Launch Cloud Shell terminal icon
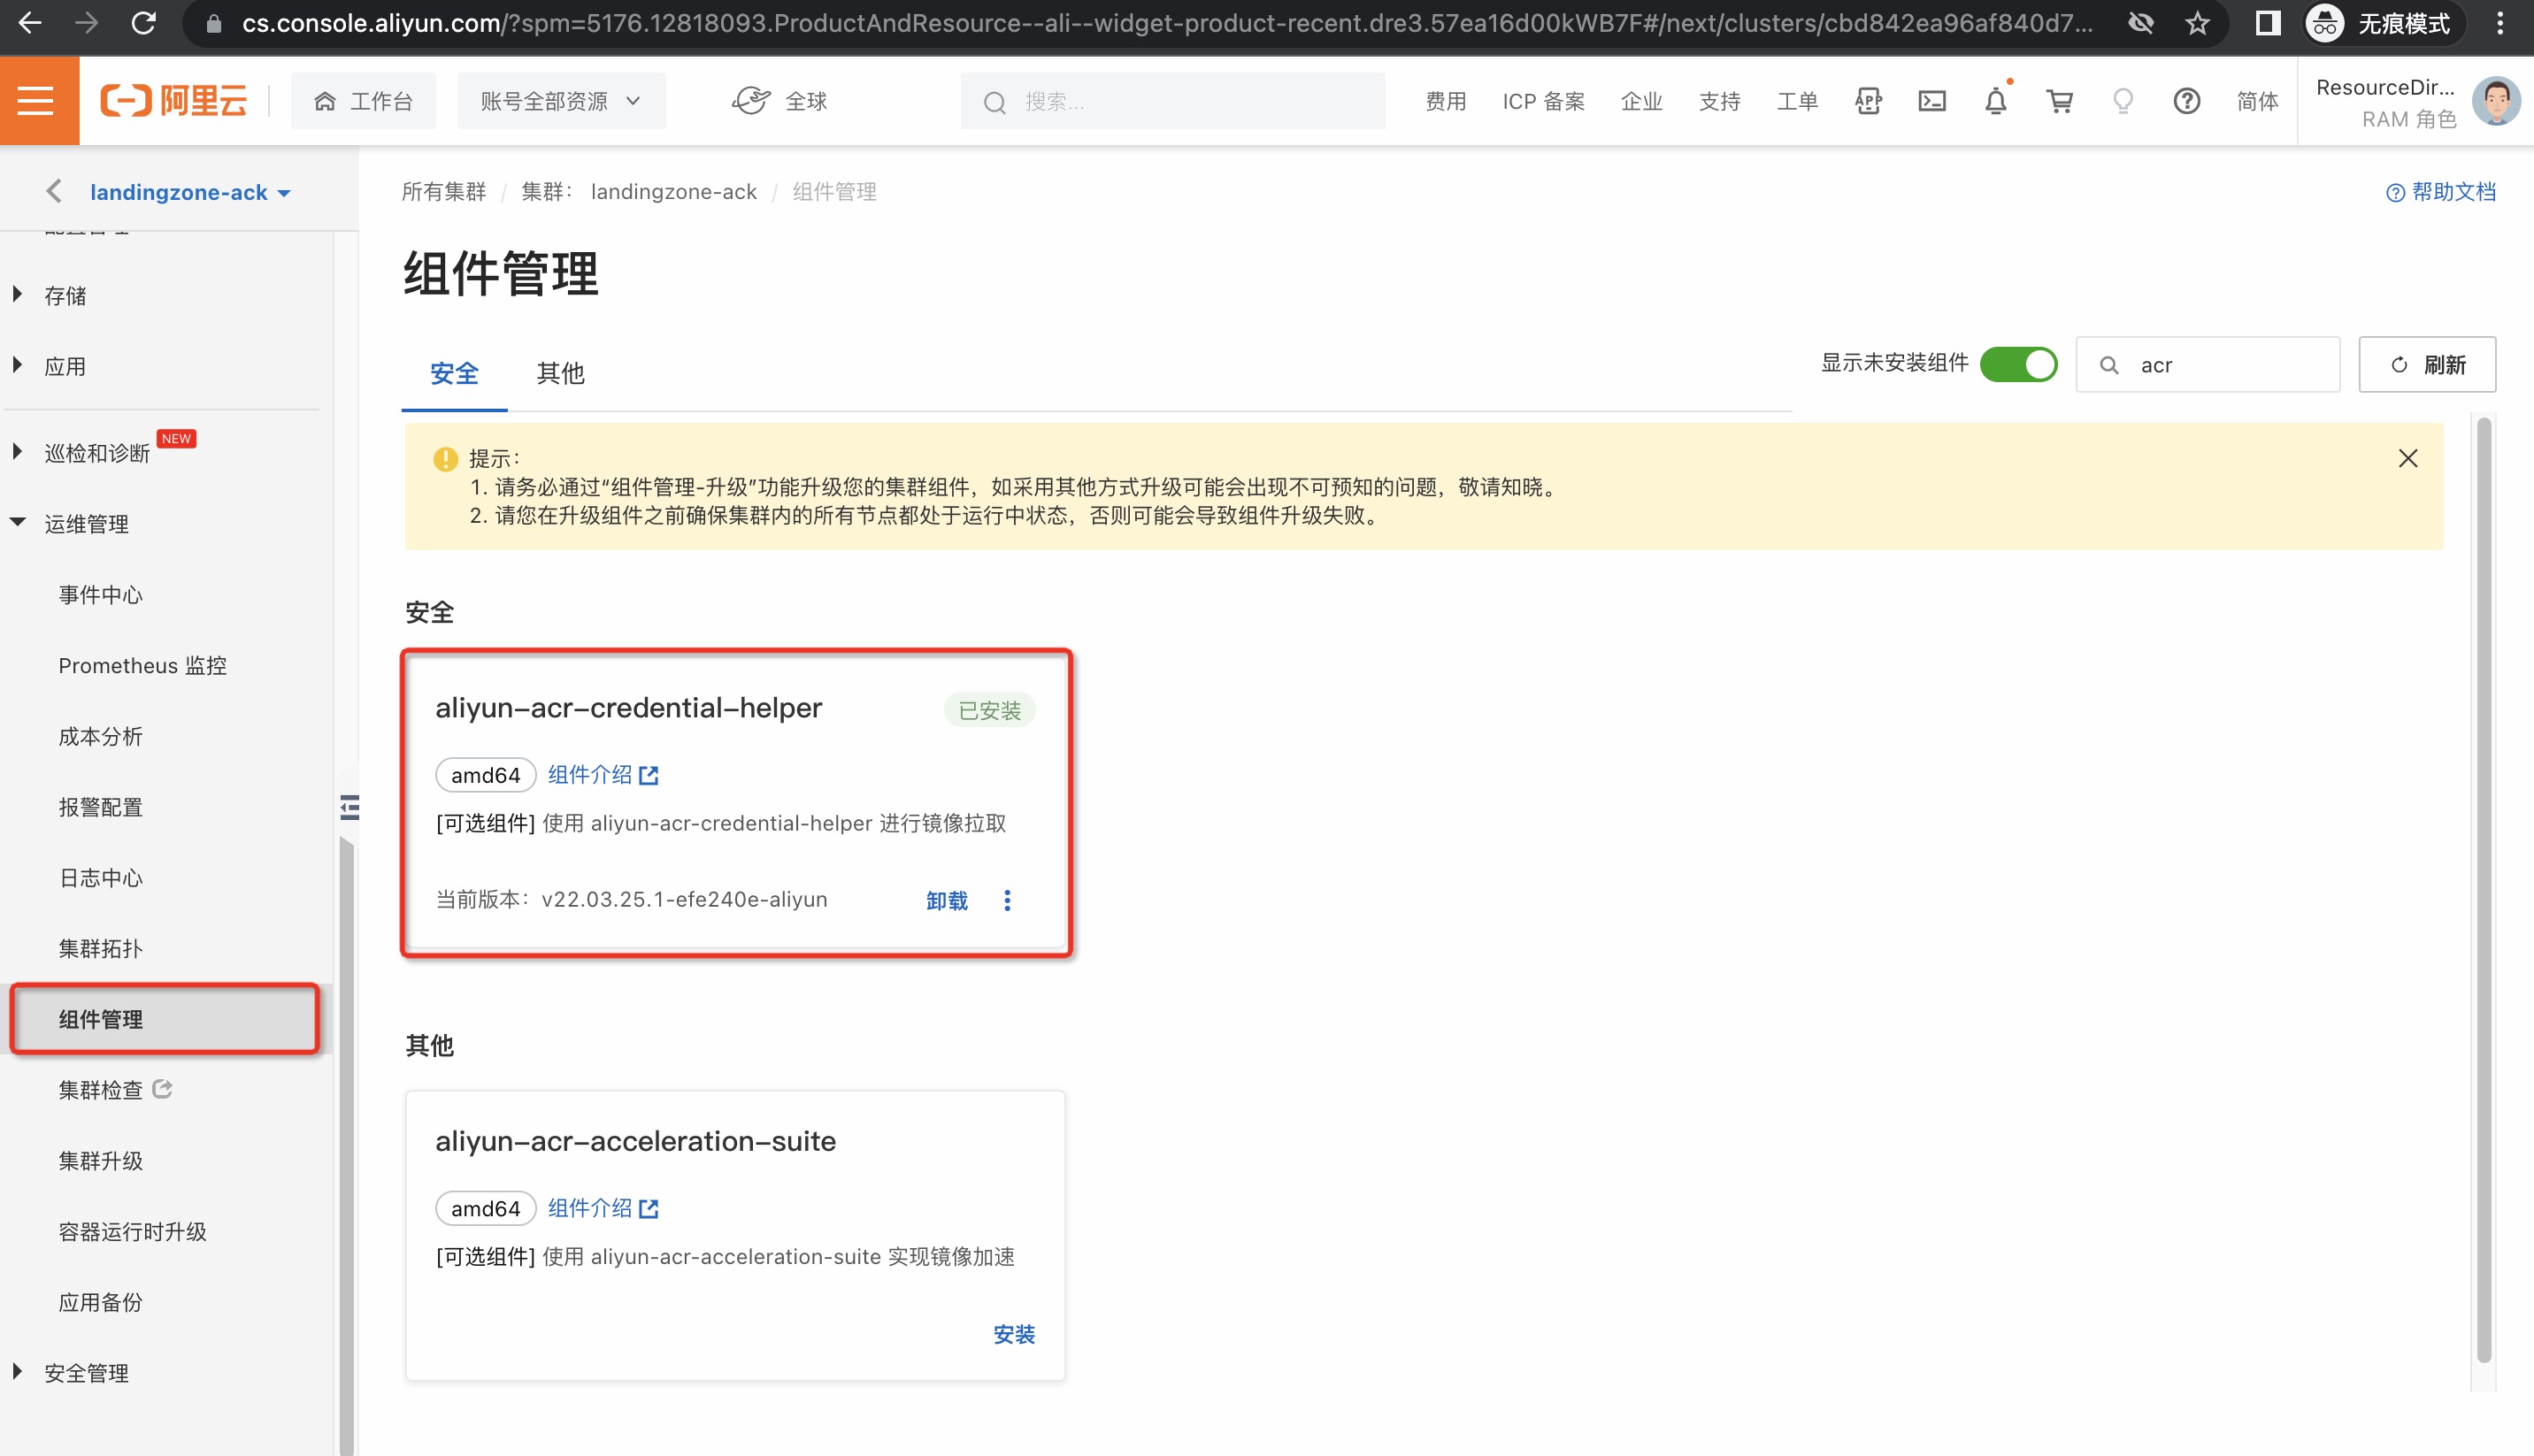 1932,101
